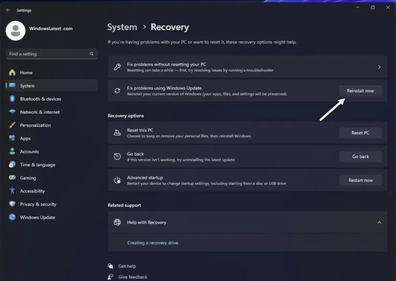396x281 pixels.
Task: Click the back arrow in Settings header
Action: pyautogui.click(x=8, y=10)
